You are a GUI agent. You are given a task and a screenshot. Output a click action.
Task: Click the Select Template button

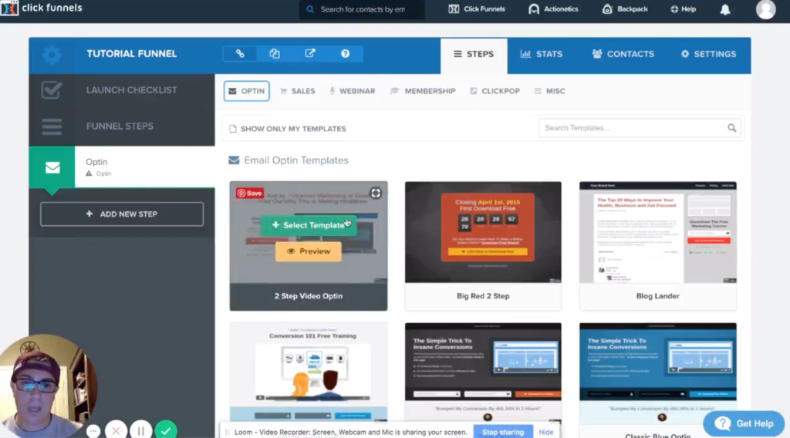(309, 225)
